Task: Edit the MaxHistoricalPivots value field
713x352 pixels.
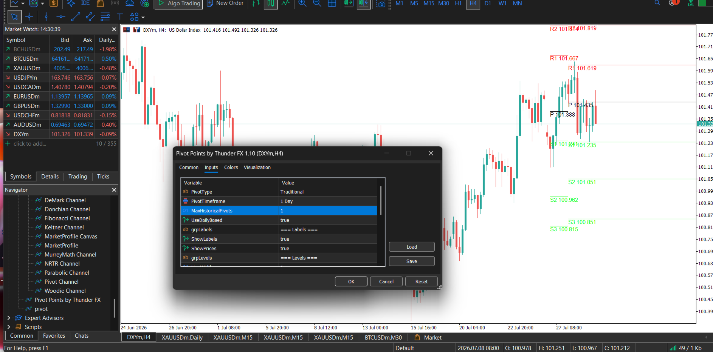Action: 328,211
